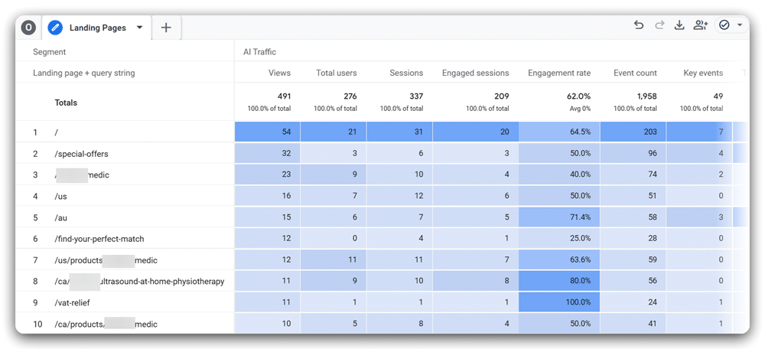Viewport: 765px width, 349px height.
Task: Click the AI Traffic segment header
Action: pyautogui.click(x=259, y=52)
